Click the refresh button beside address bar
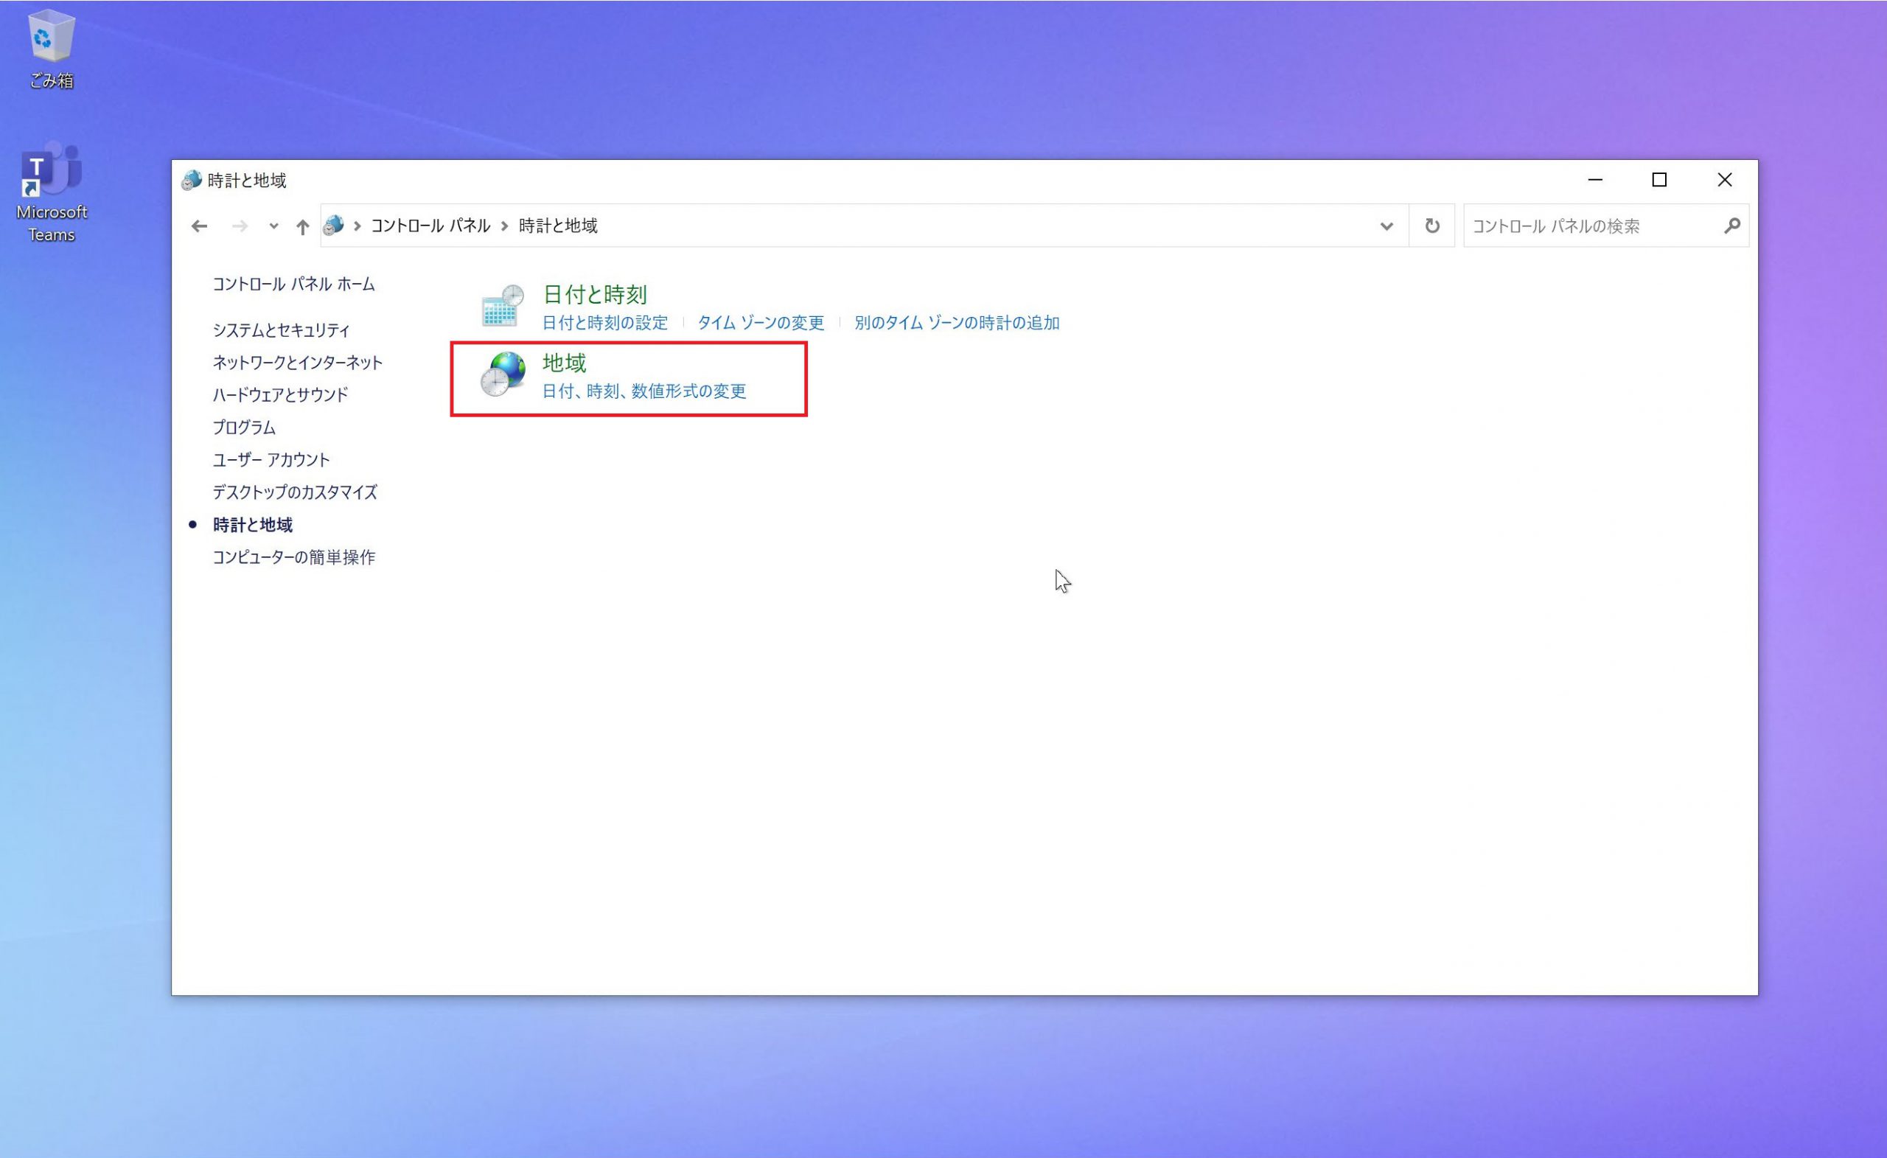The image size is (1887, 1158). coord(1431,226)
